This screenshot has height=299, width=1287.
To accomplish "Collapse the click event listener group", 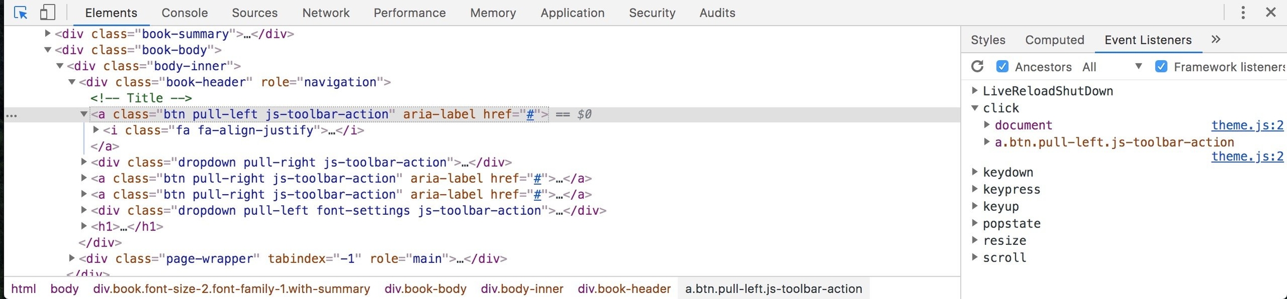I will 975,108.
